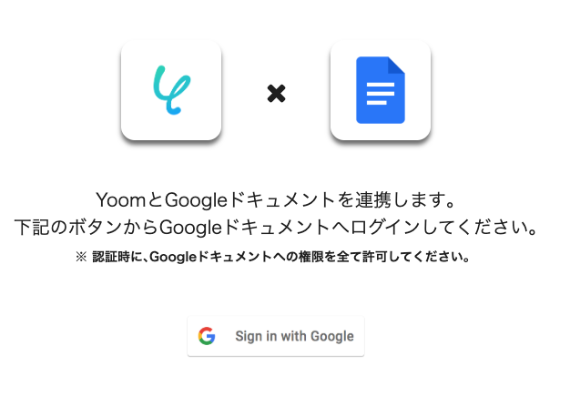This screenshot has width=570, height=407.
Task: Click the white text lines inside the Docs icon
Action: [381, 94]
